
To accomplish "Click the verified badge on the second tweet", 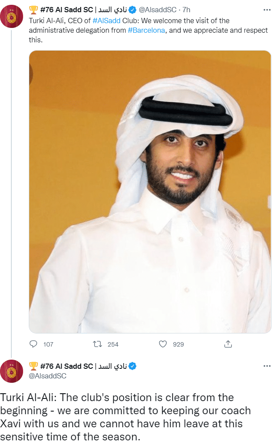I will 133,366.
